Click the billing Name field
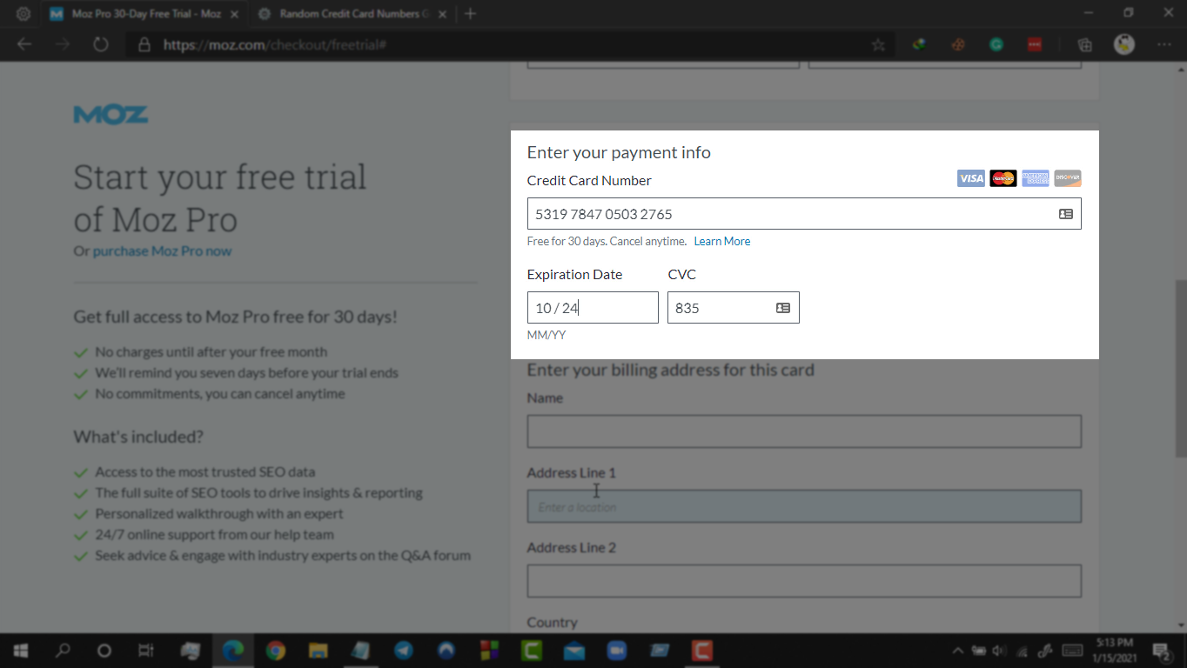This screenshot has width=1187, height=668. pos(804,431)
